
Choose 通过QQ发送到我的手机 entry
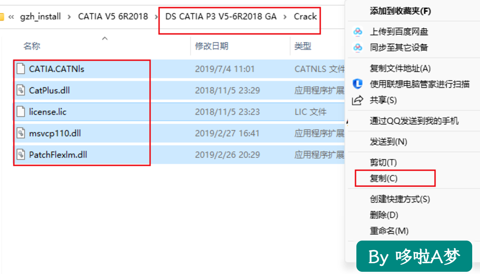[x=414, y=121]
